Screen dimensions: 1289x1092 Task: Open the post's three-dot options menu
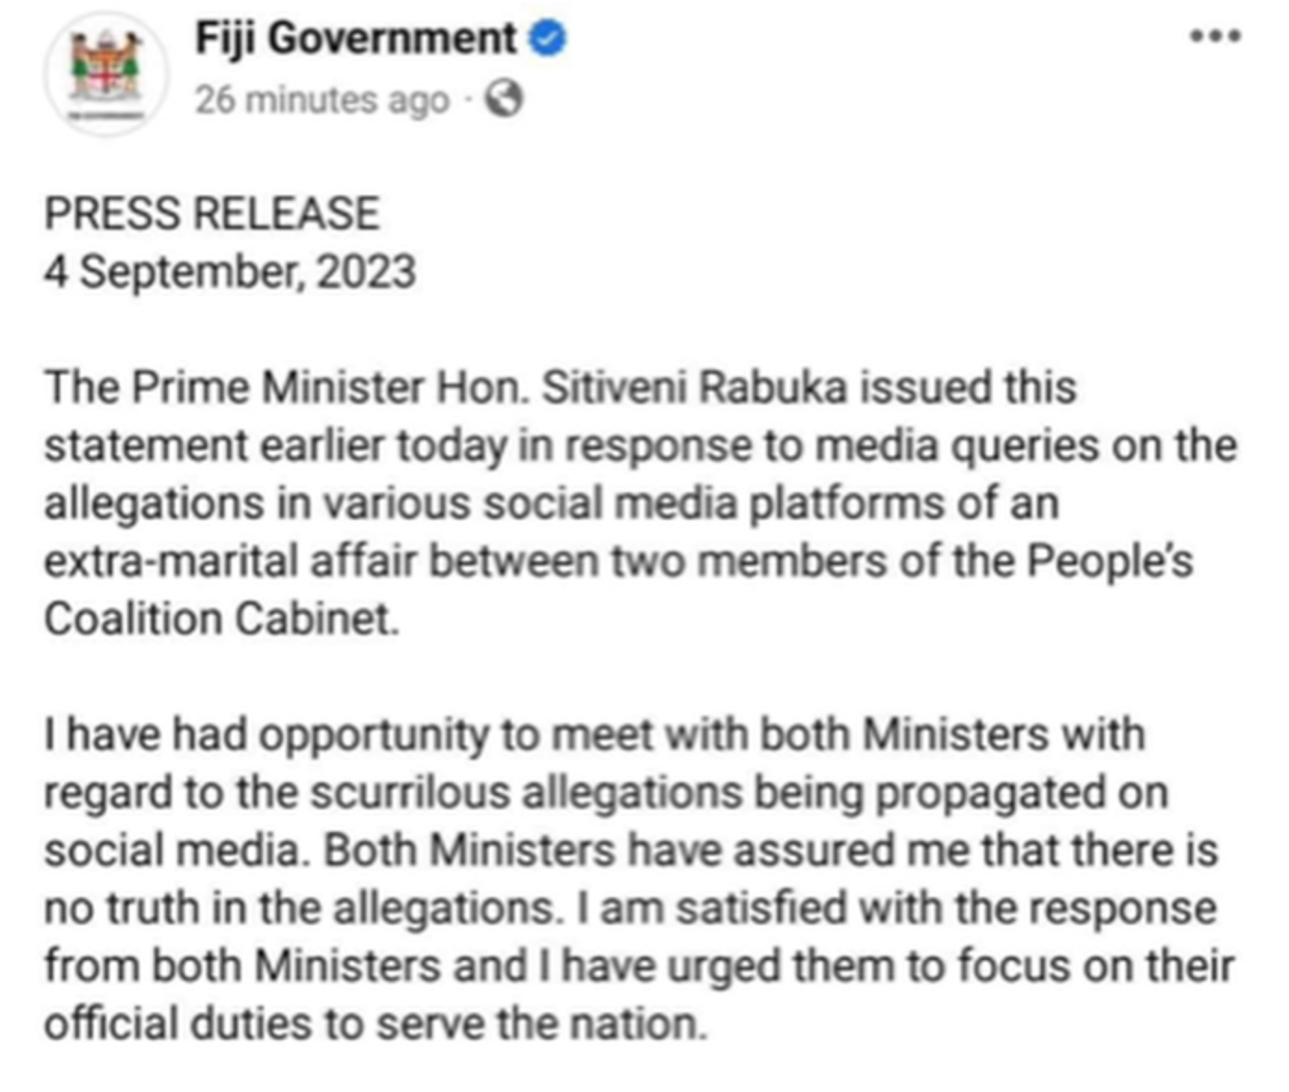(x=1215, y=37)
